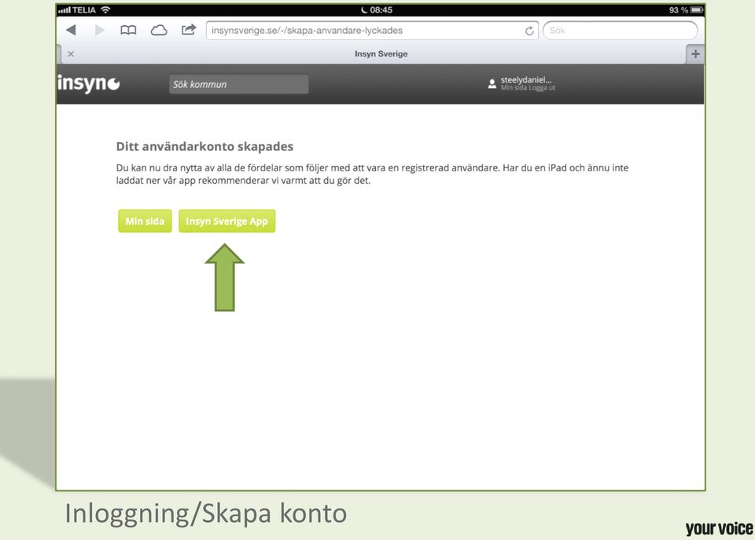Tap the Safari forward arrow
The image size is (755, 540).
(100, 30)
